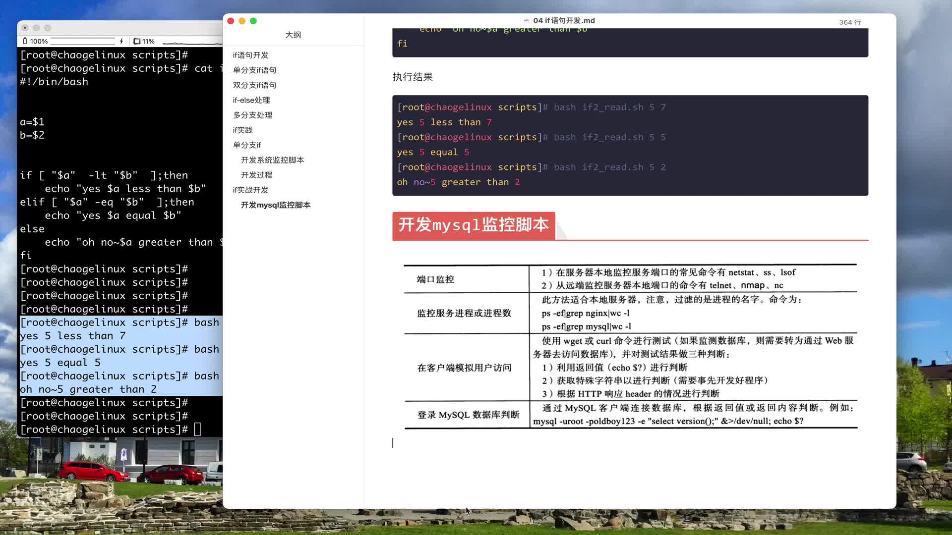Go to 单分支if outline entry
The width and height of the screenshot is (952, 535).
click(246, 145)
